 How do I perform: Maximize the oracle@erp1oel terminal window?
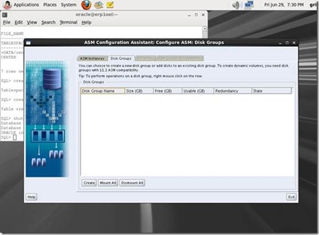coord(196,15)
